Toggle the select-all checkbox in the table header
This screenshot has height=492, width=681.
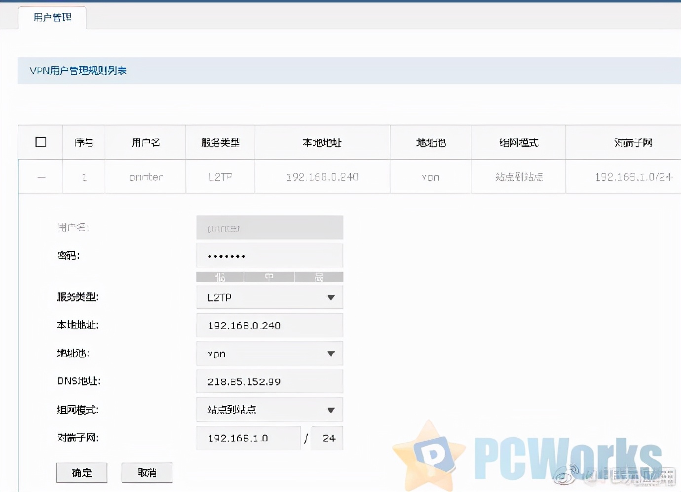[40, 142]
